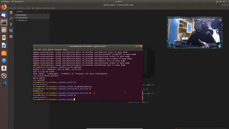This screenshot has height=129, width=229.
Task: Open the File menu in VS Code
Action: pos(10,8)
